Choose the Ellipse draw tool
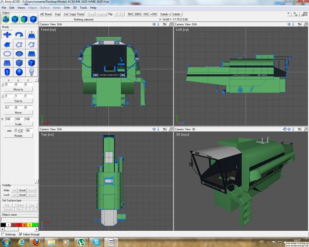 click(x=7, y=54)
